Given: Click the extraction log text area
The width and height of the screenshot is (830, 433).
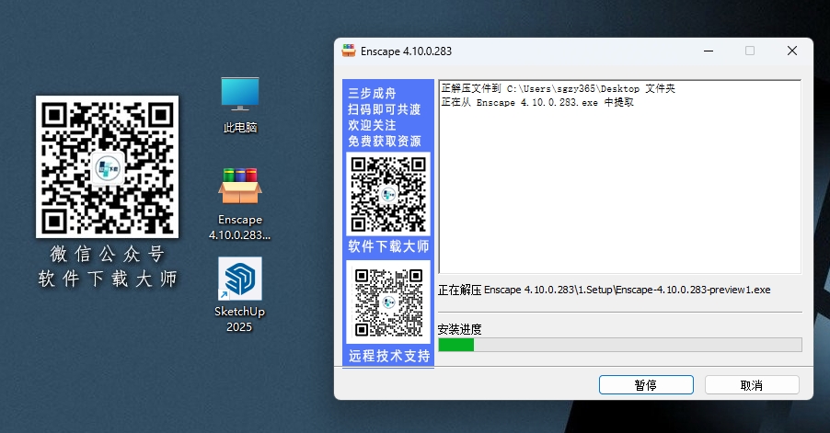Looking at the screenshot, I should [x=620, y=177].
